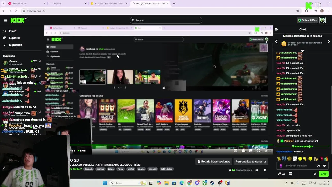Expand the top donors panel handle

coord(302,51)
